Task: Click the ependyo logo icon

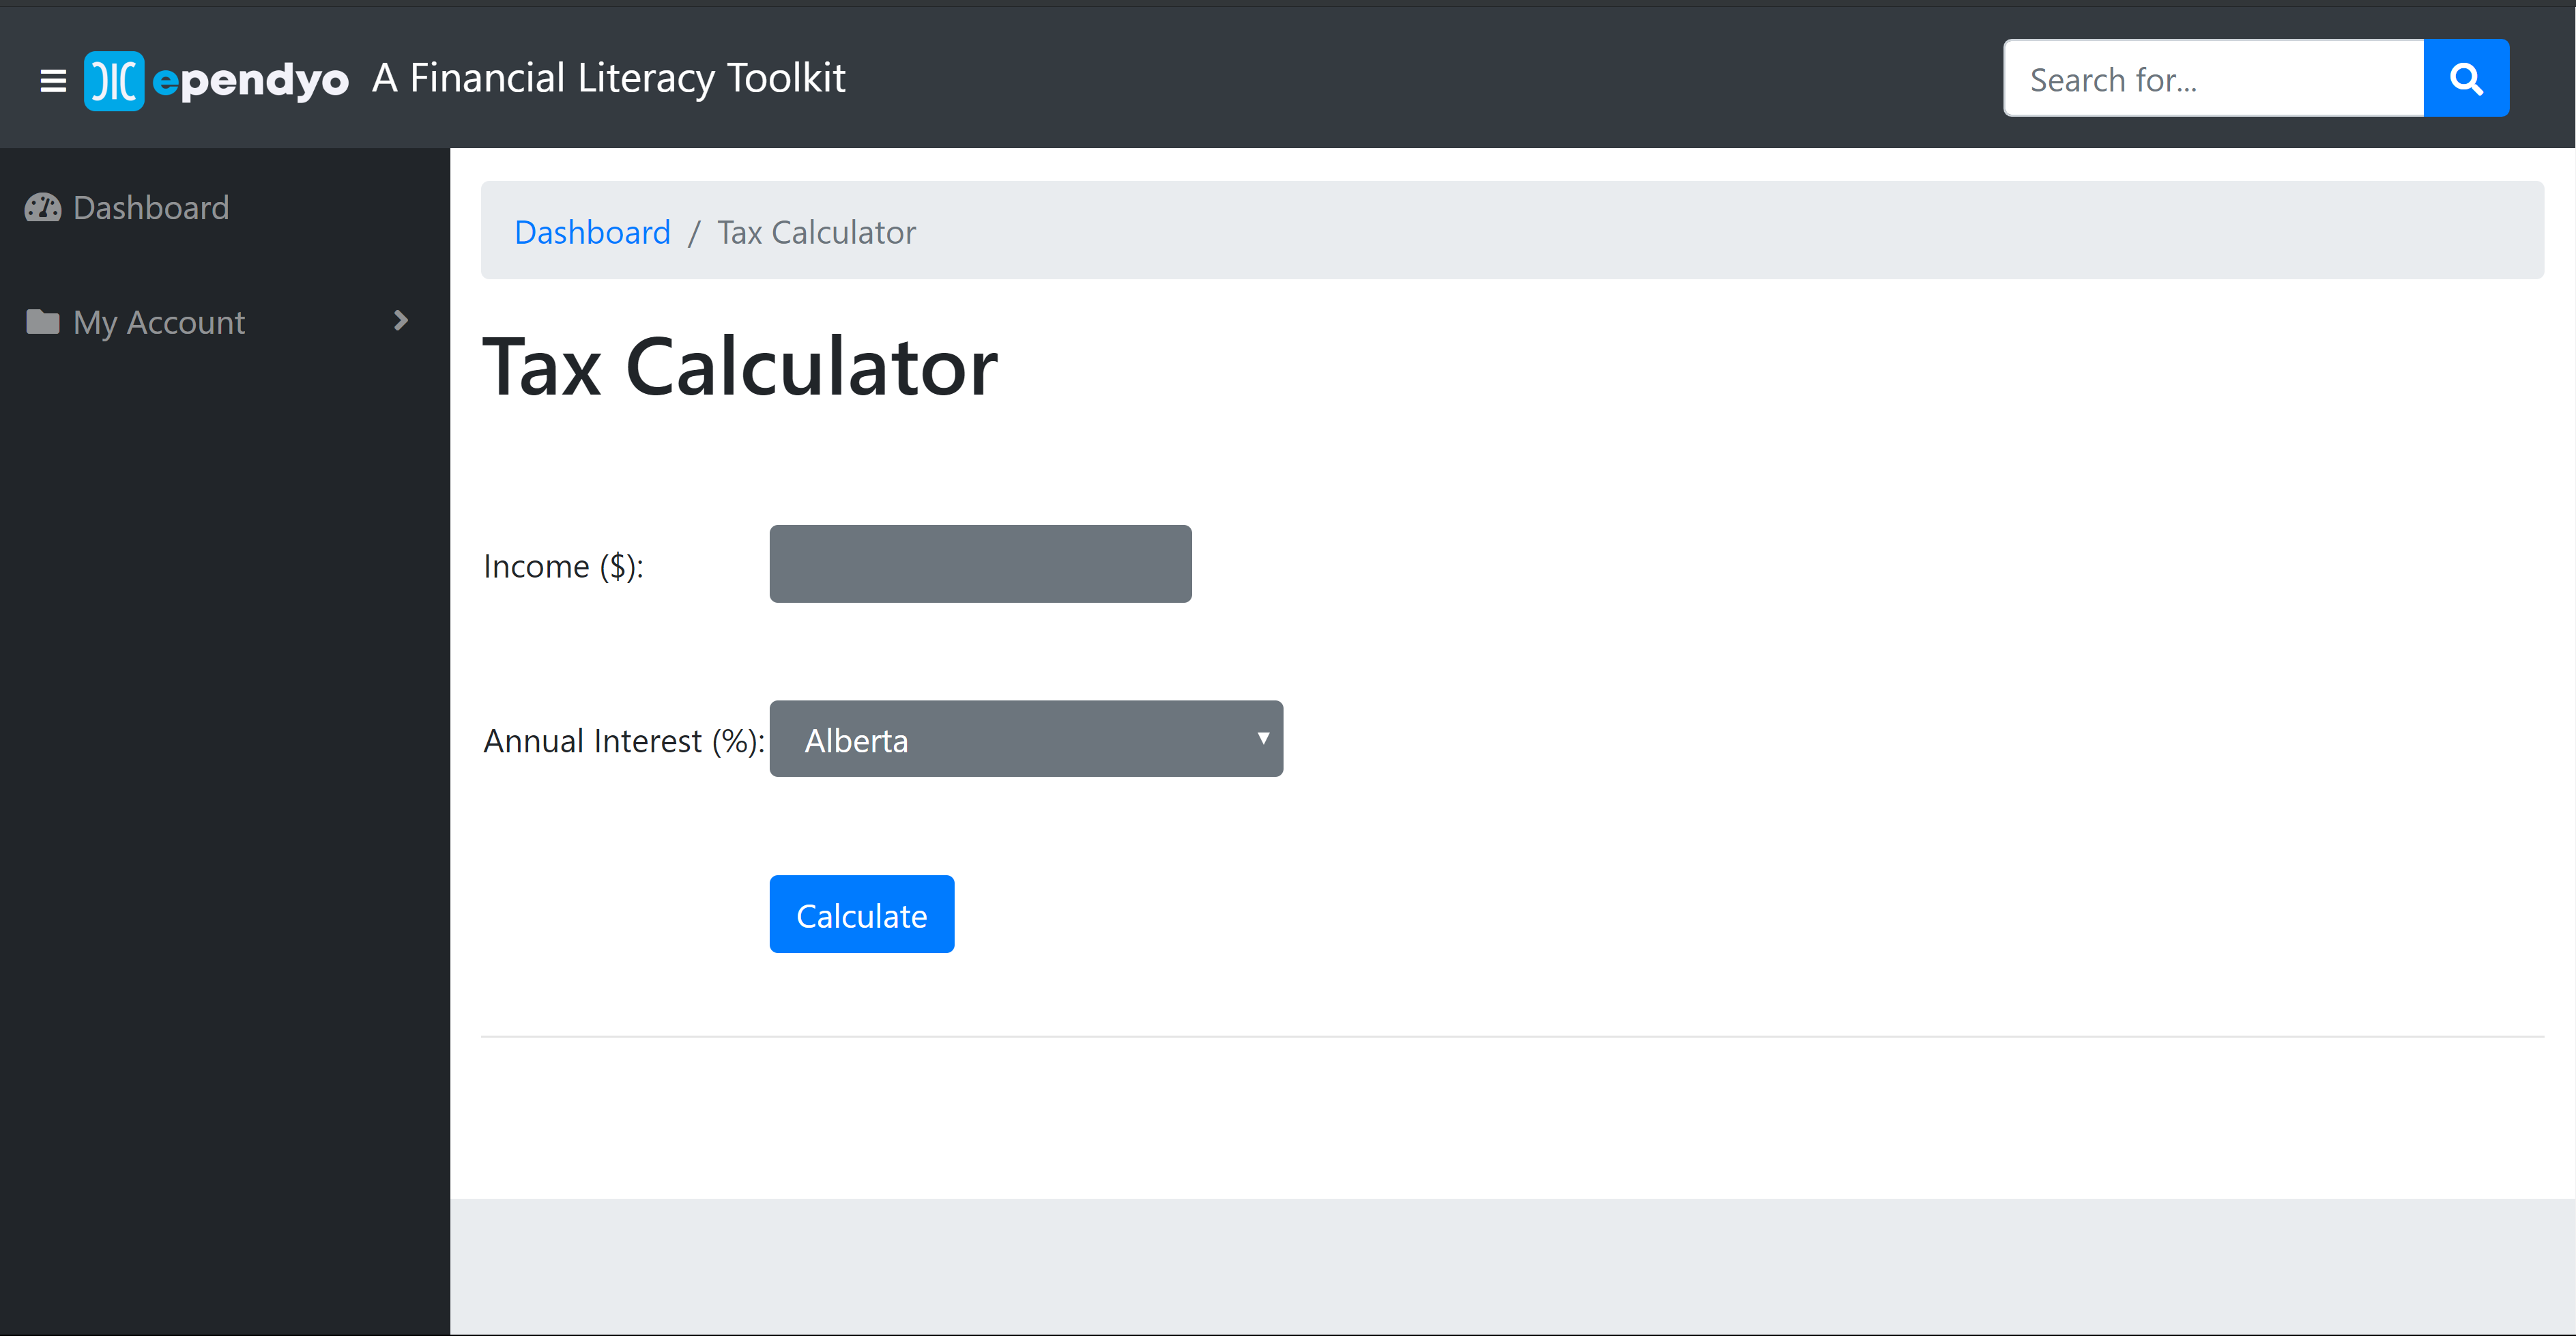Action: tap(114, 80)
